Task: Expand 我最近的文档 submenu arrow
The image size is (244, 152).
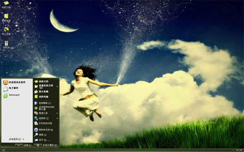Action: pyautogui.click(x=57, y=87)
